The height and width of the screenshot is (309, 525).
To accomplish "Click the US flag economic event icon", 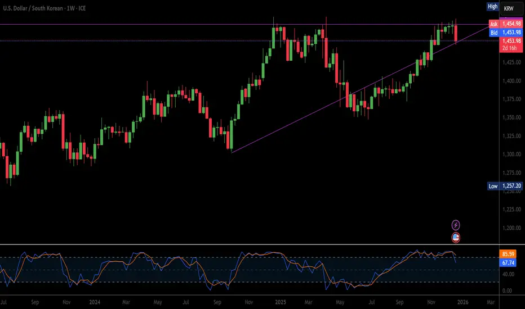I will click(x=456, y=238).
